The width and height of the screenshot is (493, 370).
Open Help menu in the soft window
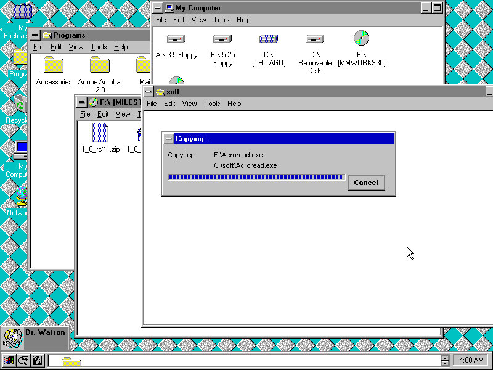[x=234, y=104]
